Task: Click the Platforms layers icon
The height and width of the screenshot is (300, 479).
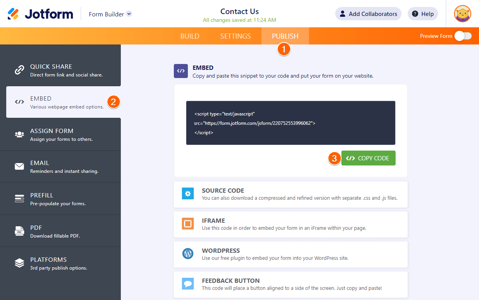Action: coord(19,263)
